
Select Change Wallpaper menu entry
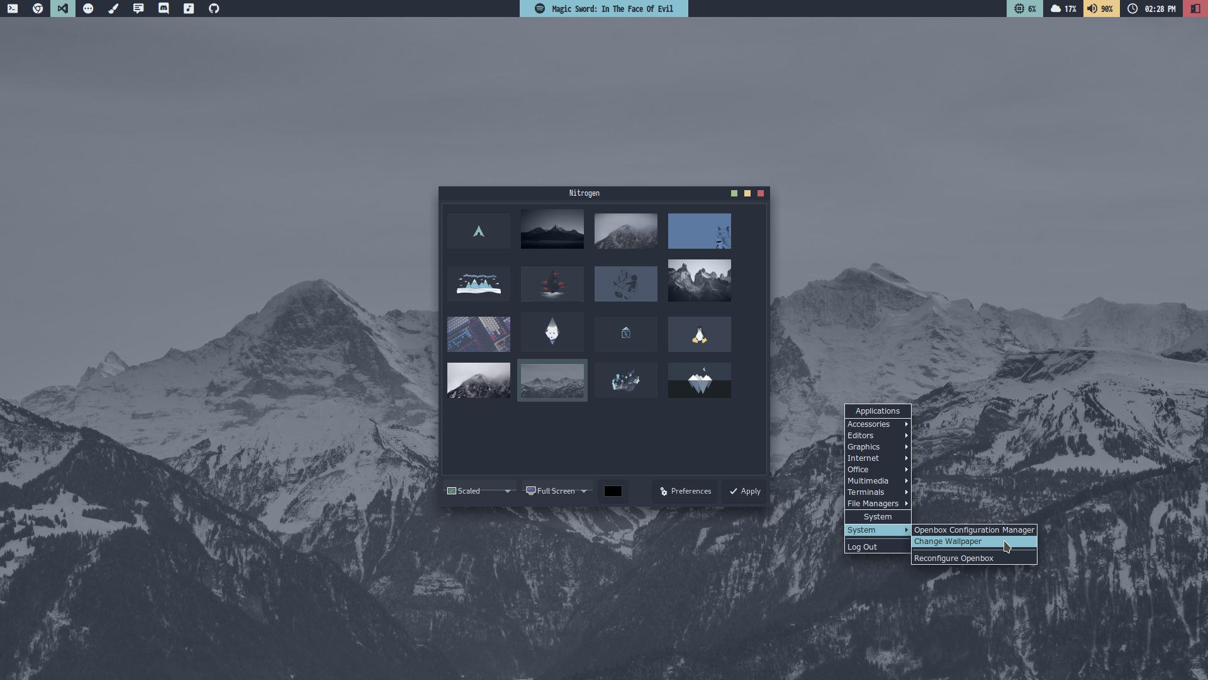[948, 541]
